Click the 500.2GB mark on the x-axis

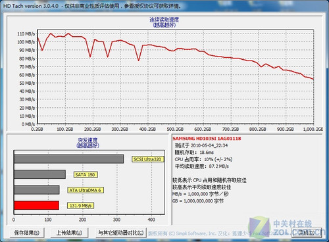point(175,129)
